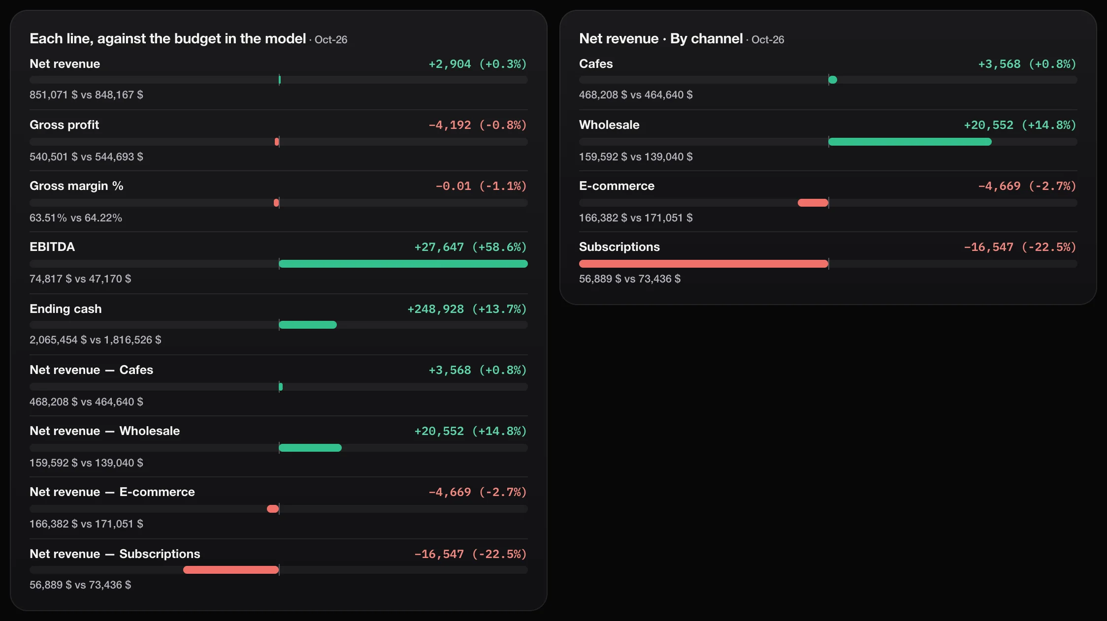This screenshot has height=621, width=1107.
Task: Select 'Subscriptions' label in By channel panel
Action: pos(619,247)
